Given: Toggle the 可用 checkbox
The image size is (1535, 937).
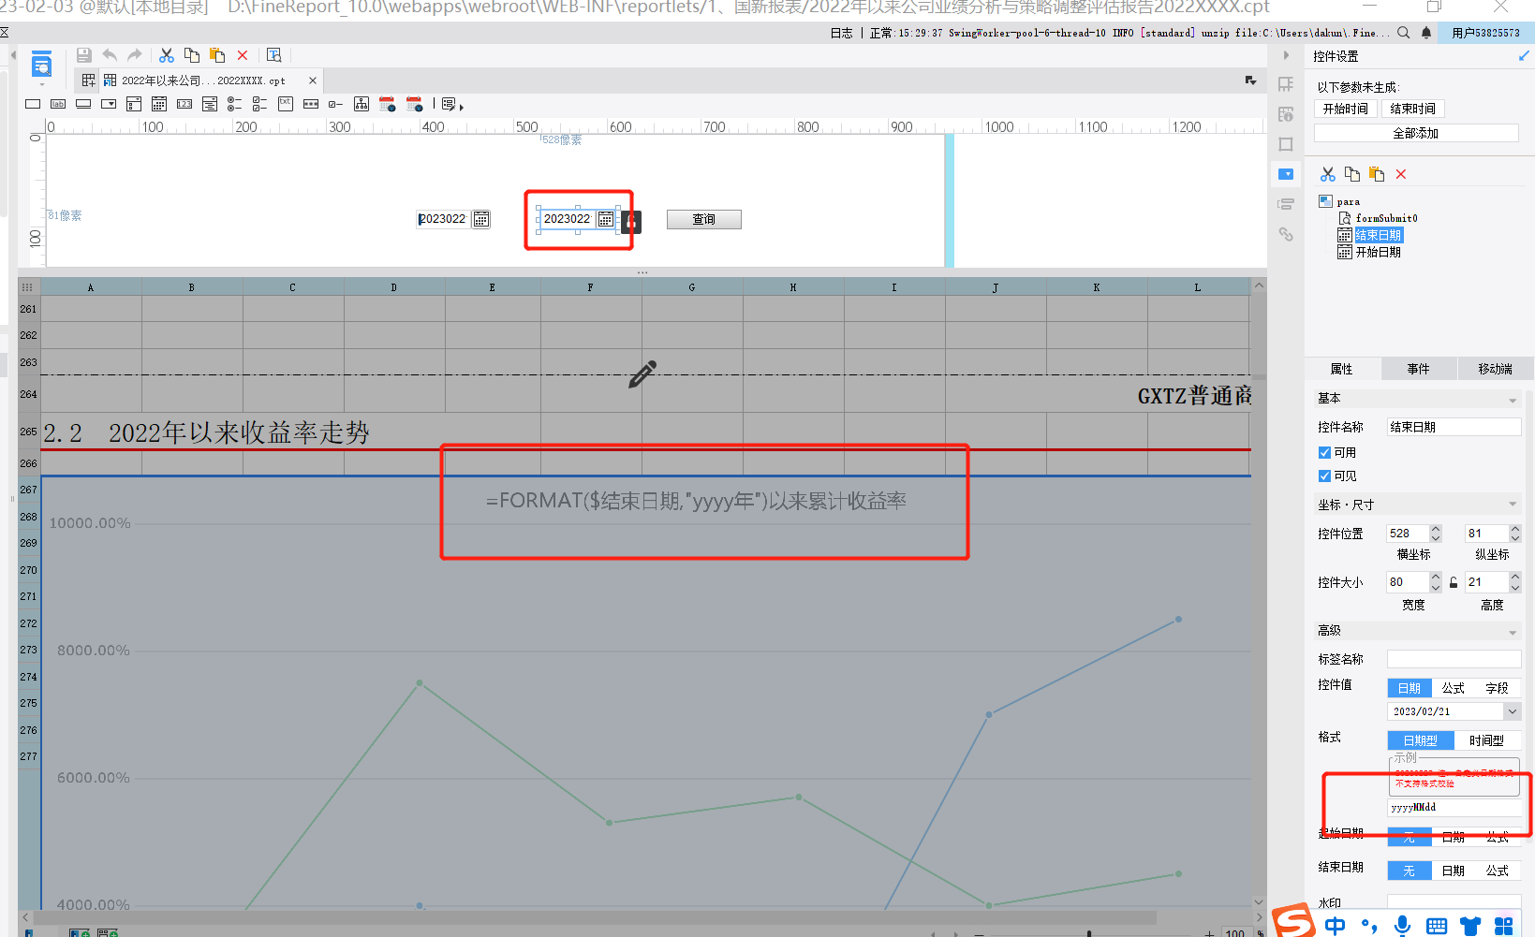Looking at the screenshot, I should pyautogui.click(x=1324, y=452).
